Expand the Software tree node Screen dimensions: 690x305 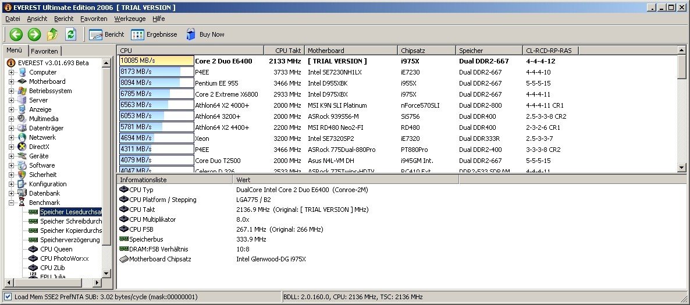coord(12,165)
